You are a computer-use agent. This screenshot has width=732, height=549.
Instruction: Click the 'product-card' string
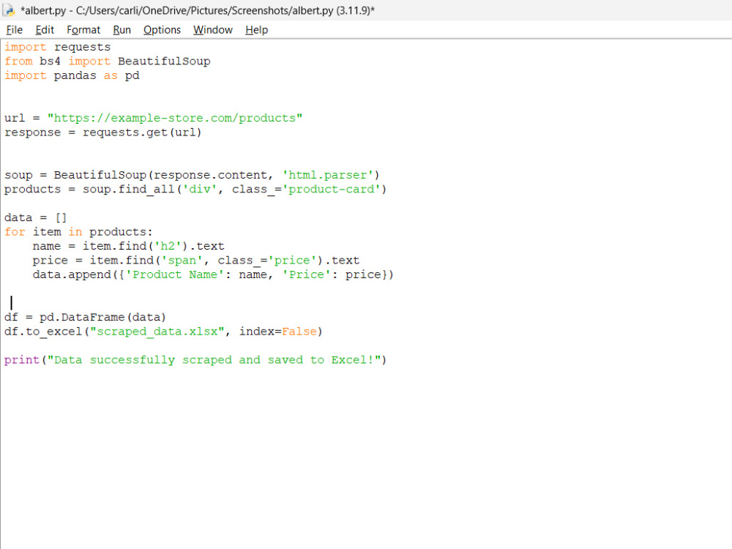[x=331, y=189]
